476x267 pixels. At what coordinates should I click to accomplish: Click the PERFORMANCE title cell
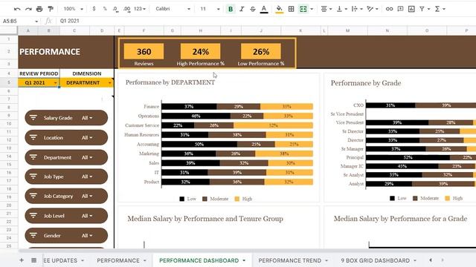click(66, 52)
